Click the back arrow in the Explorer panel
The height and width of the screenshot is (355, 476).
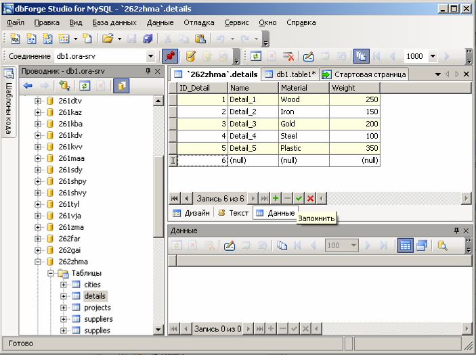point(28,86)
